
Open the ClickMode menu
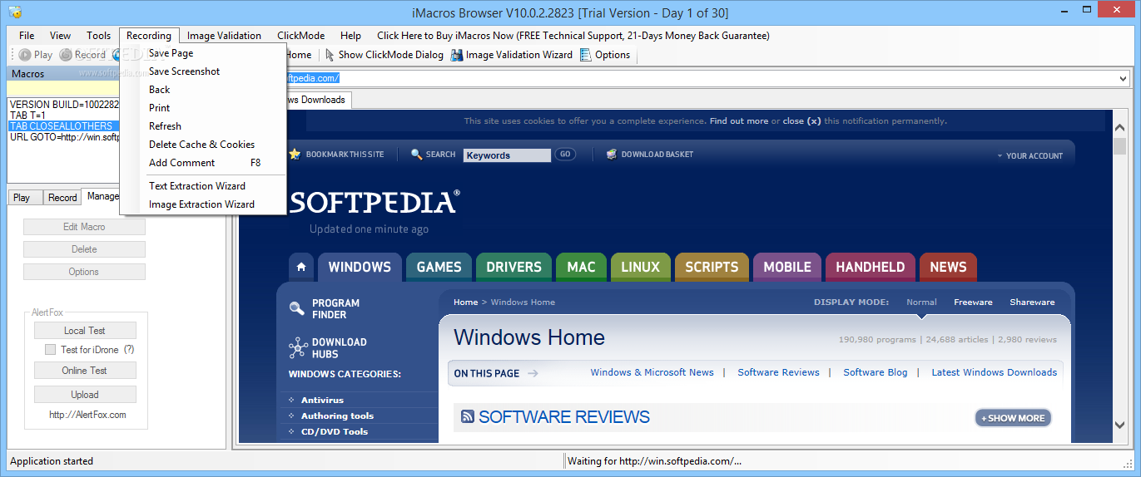click(300, 36)
